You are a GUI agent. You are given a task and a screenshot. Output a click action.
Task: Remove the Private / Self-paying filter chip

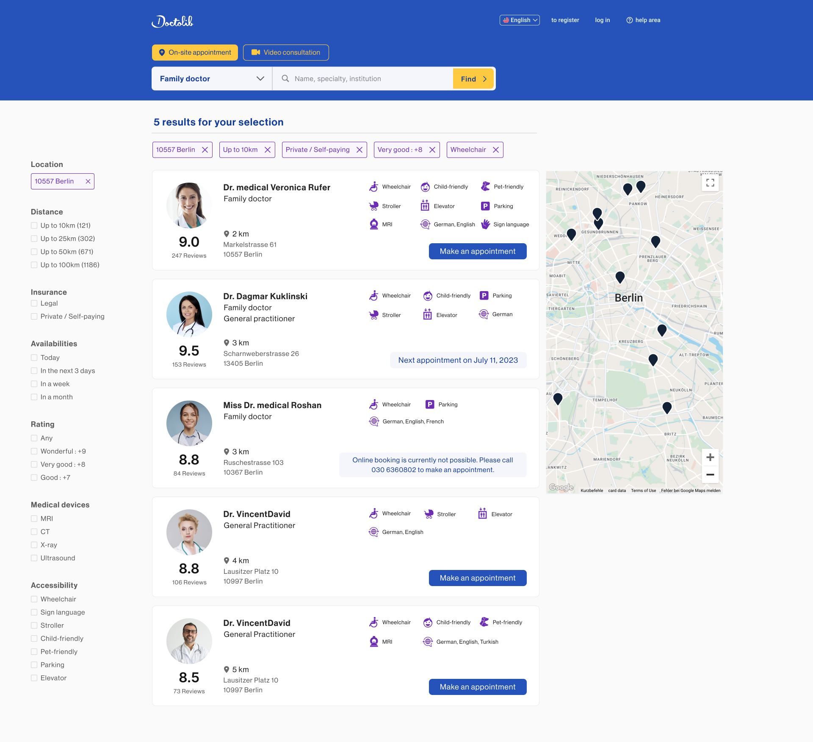359,150
